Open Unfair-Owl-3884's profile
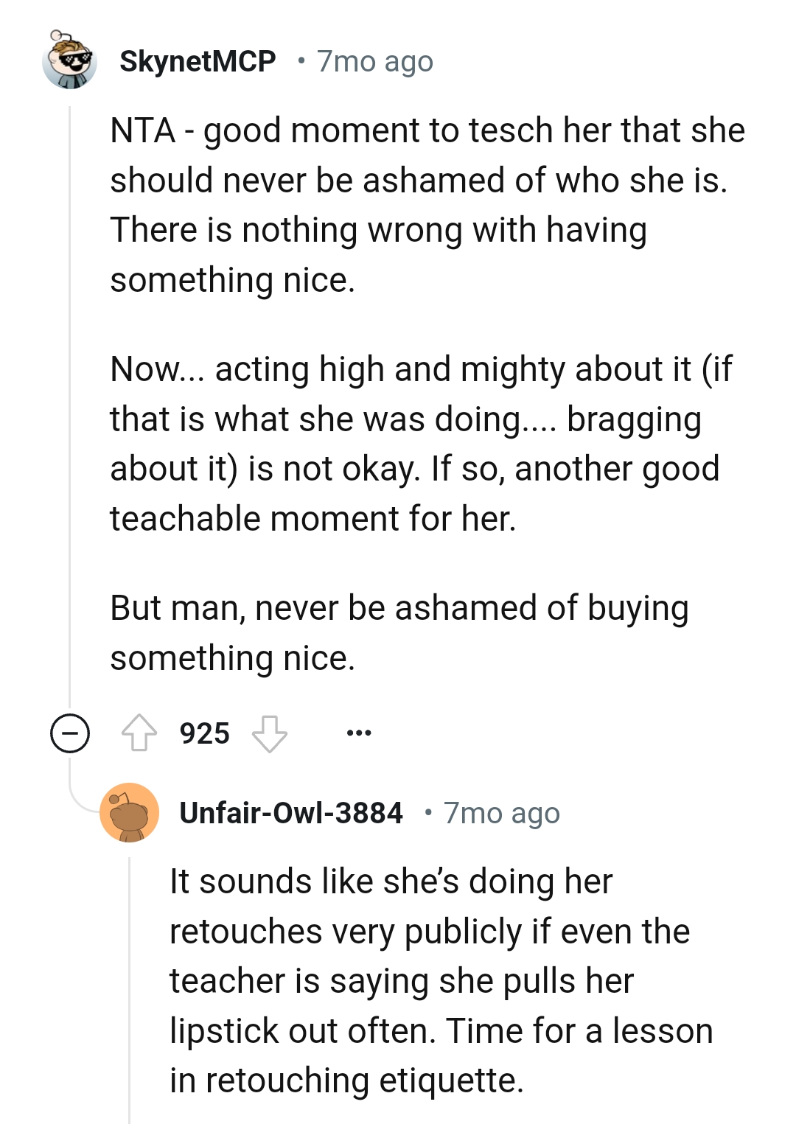Viewport: 796px width, 1124px height. click(292, 814)
